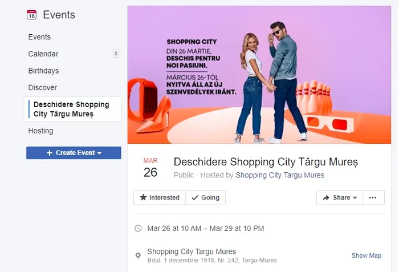Click the Show Map link
The height and width of the screenshot is (272, 399).
[x=367, y=255]
